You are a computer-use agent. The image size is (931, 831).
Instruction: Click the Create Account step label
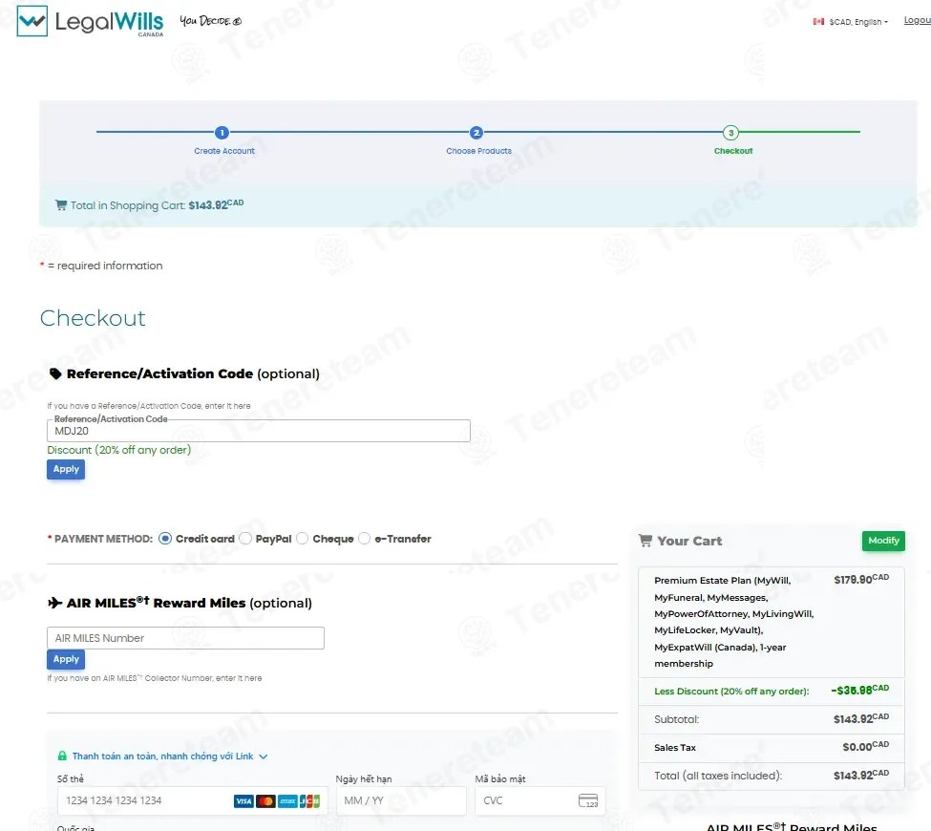click(x=224, y=151)
